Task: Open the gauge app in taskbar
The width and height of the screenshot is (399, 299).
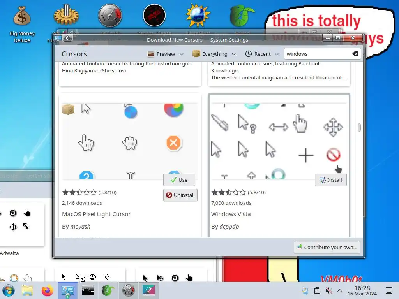Action: coord(128,290)
